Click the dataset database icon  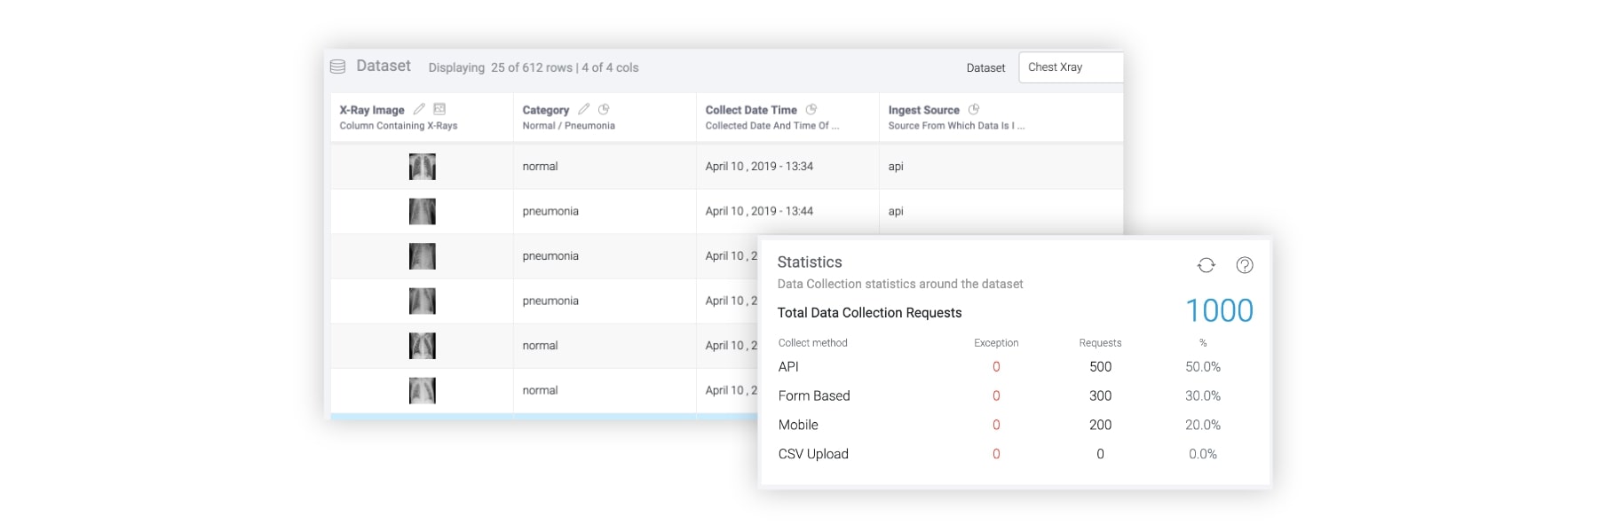click(x=337, y=66)
